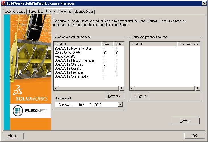Select SolidWorks Costing license
Viewport: 208px width, 142px height.
pos(68,68)
